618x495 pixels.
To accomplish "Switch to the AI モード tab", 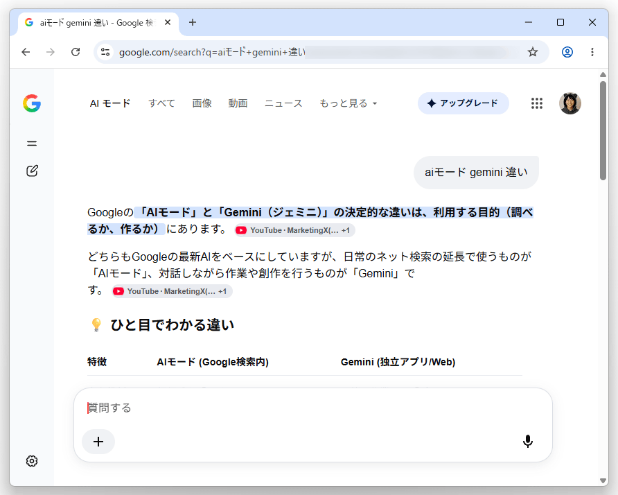I will pyautogui.click(x=110, y=103).
